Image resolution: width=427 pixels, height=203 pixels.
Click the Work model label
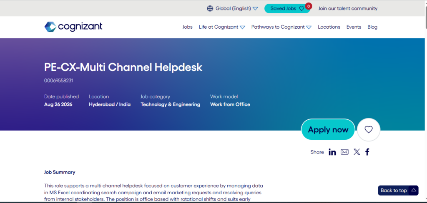click(x=224, y=97)
